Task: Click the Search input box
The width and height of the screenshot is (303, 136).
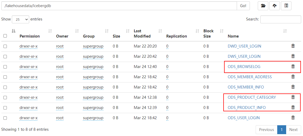Action: click(x=281, y=19)
